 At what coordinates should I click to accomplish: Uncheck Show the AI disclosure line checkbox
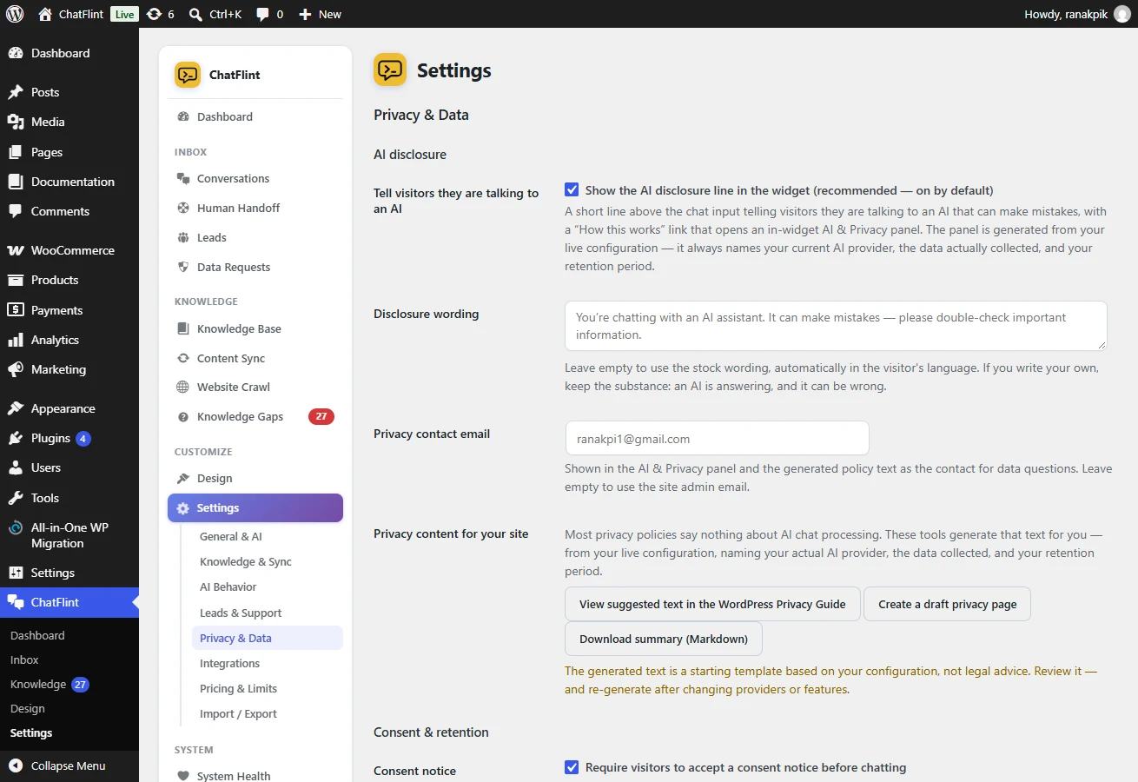tap(572, 189)
